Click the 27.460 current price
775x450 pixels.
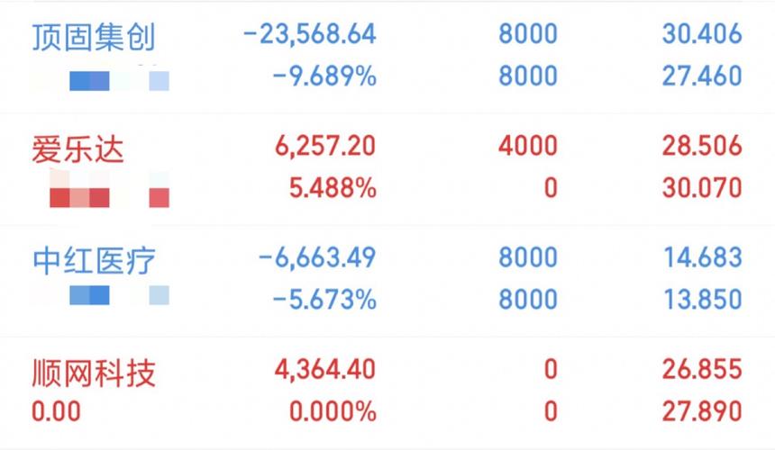point(701,76)
